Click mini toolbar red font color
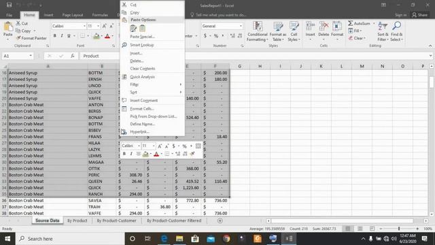The width and height of the screenshot is (435, 245). (x=156, y=154)
